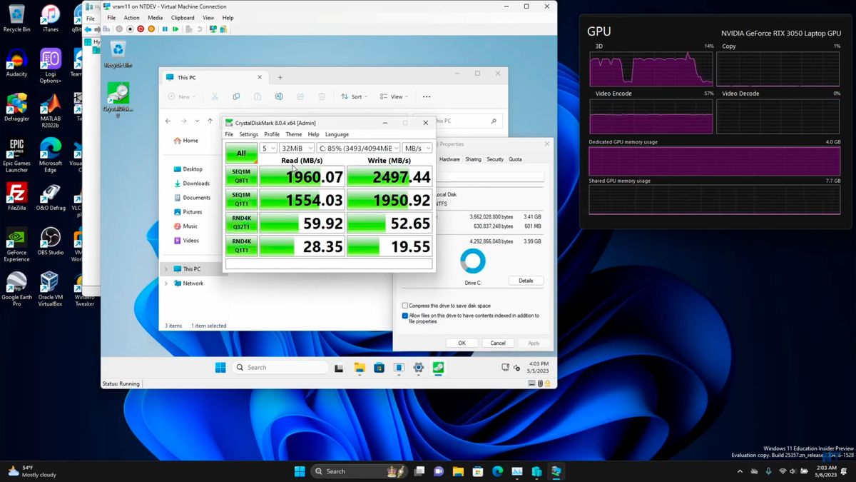Viewport: 856px width, 482px height.
Task: Turn off the VM with the red stop icon
Action: coord(141,29)
